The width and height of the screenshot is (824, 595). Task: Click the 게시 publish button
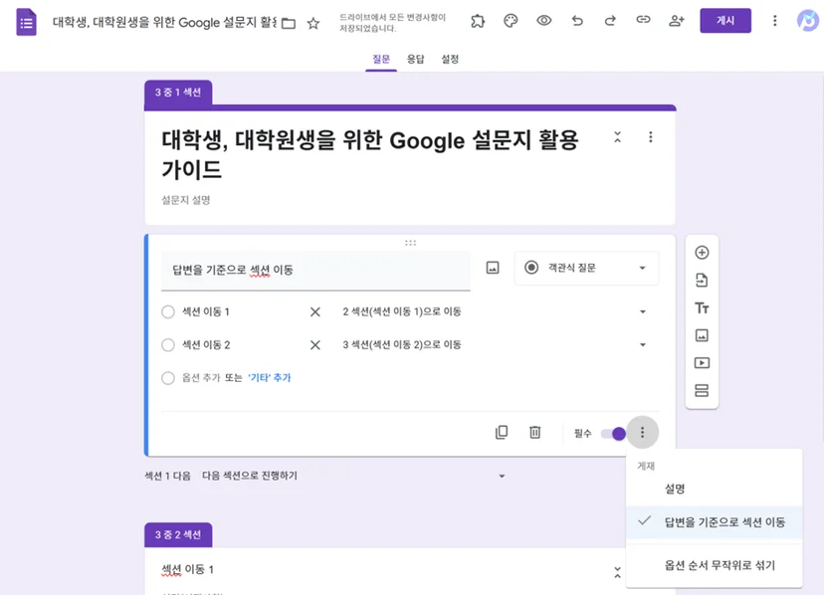[725, 21]
